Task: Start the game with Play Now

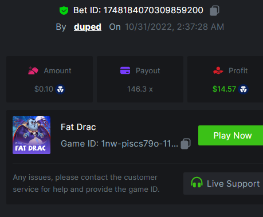Action: pyautogui.click(x=230, y=136)
